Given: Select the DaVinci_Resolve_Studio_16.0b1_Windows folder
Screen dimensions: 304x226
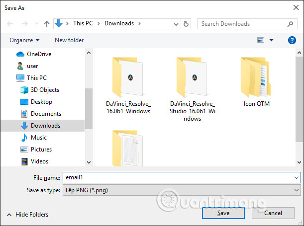Looking at the screenshot, I should tap(193, 89).
